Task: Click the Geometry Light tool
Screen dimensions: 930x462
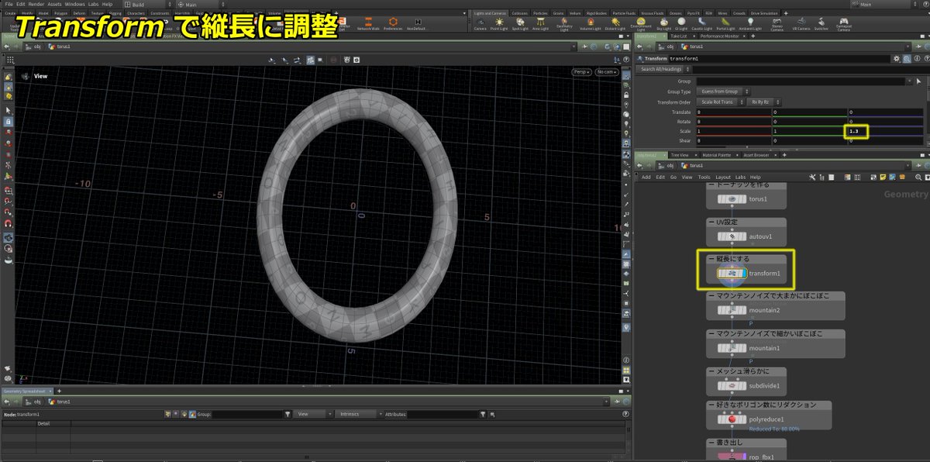Action: tap(564, 25)
